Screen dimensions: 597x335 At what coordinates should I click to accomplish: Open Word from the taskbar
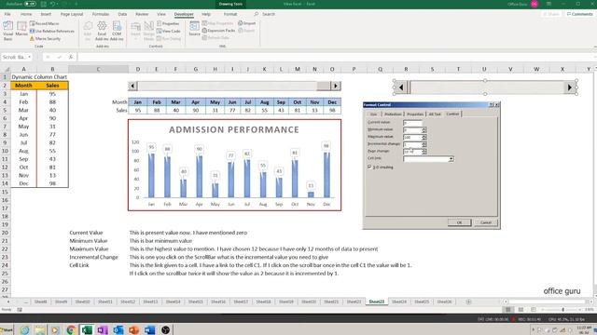pos(149,329)
